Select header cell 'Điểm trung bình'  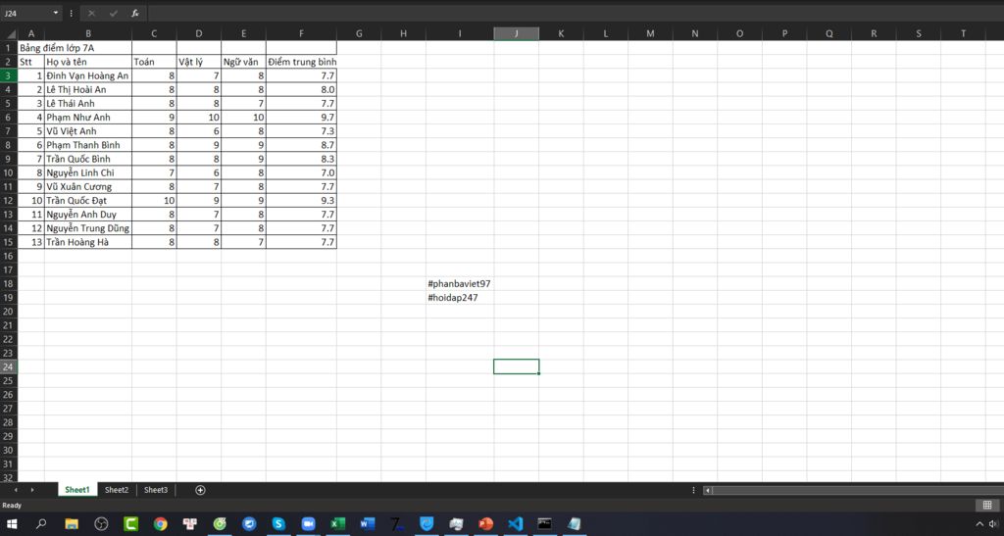pos(302,62)
